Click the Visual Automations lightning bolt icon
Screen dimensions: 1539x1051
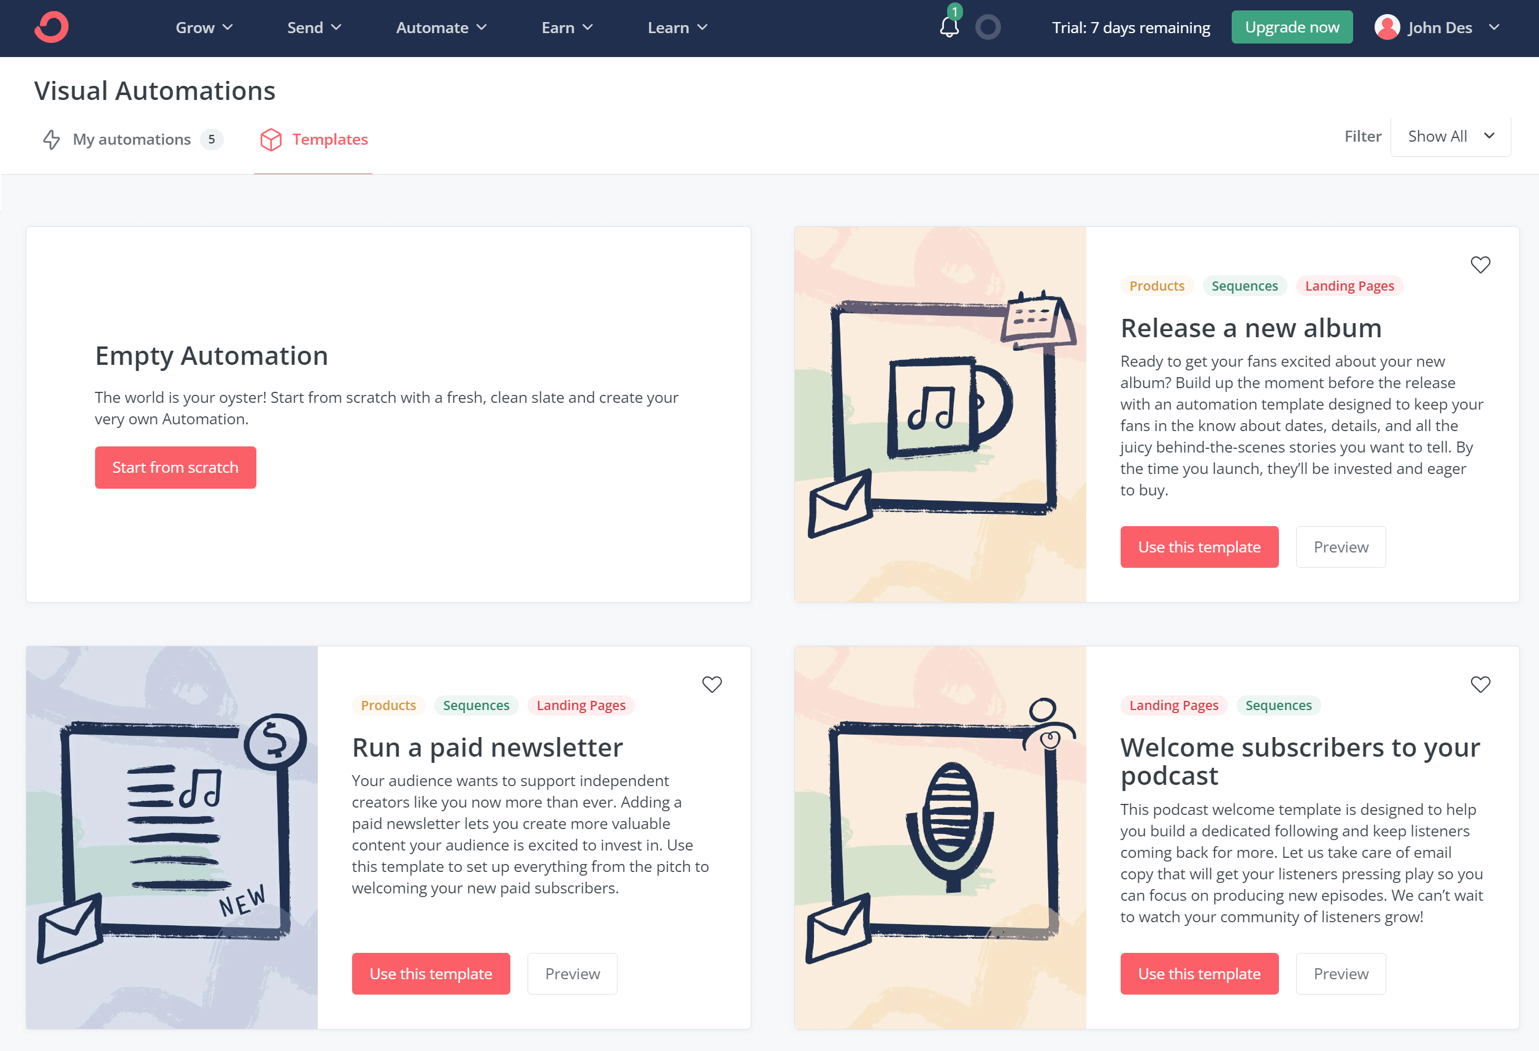(52, 139)
